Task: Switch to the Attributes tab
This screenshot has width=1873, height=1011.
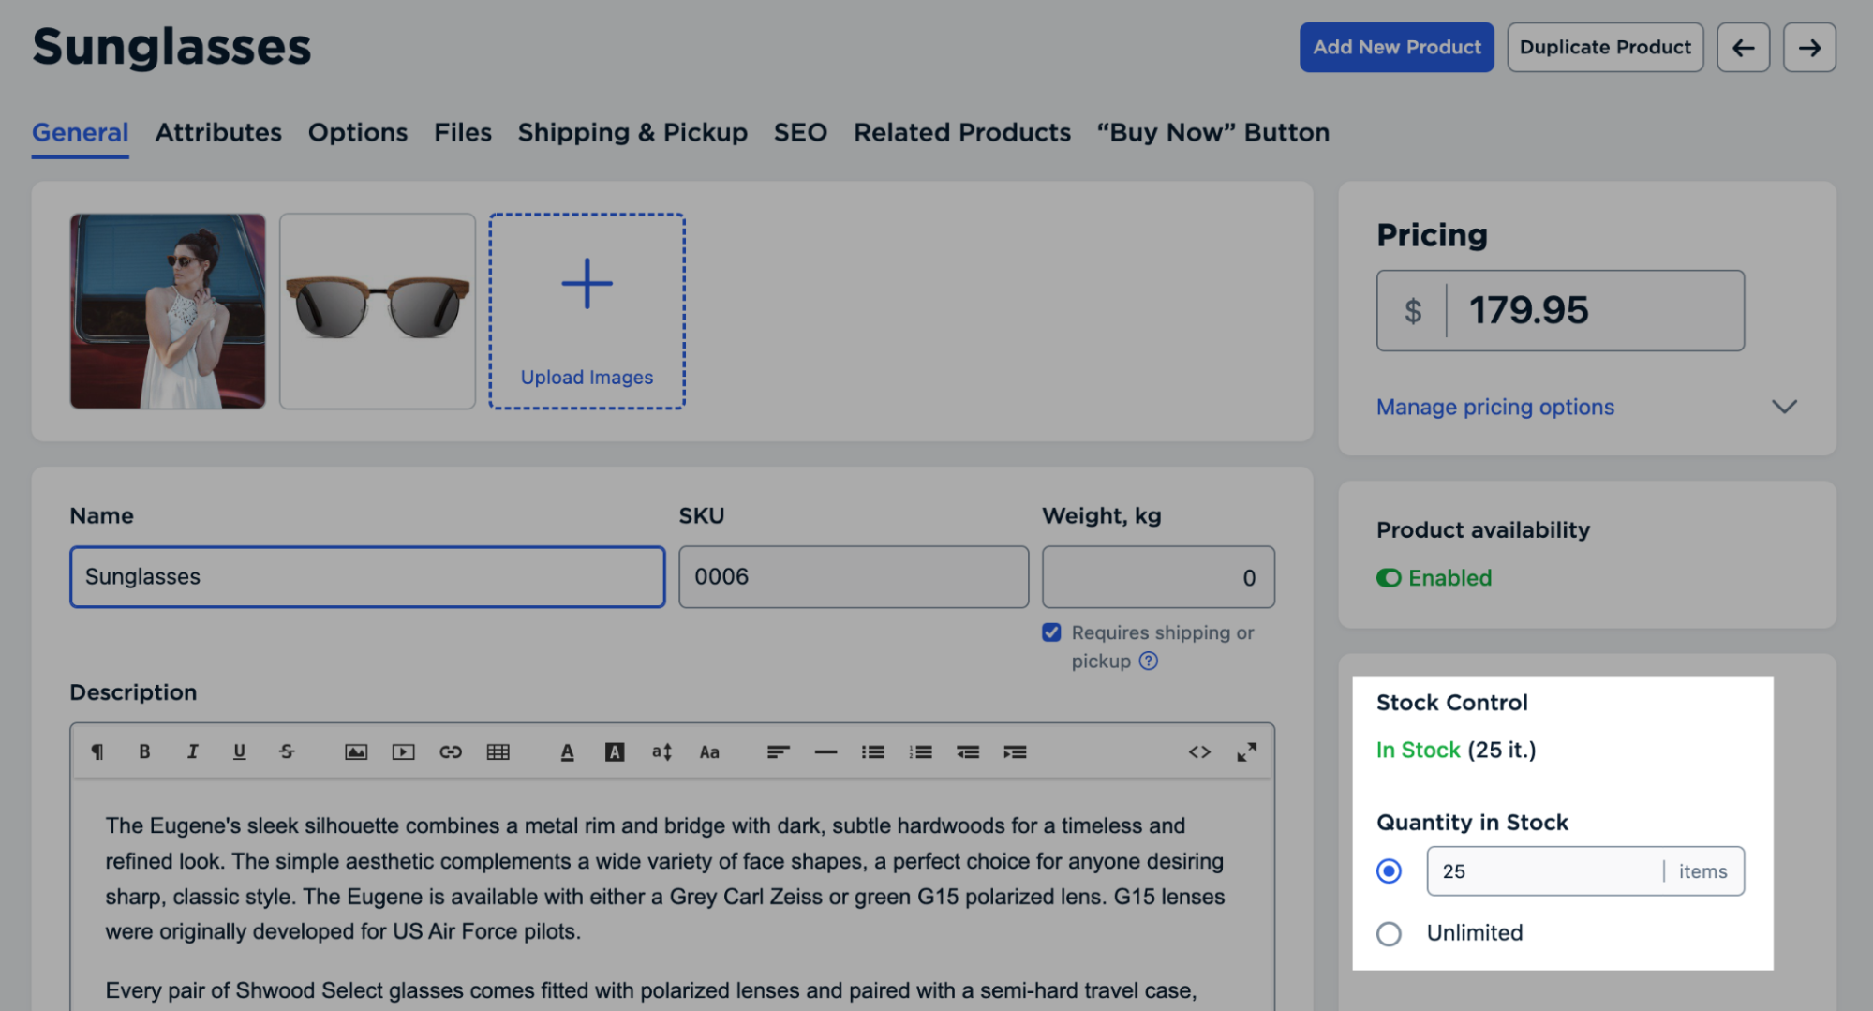Action: [218, 132]
